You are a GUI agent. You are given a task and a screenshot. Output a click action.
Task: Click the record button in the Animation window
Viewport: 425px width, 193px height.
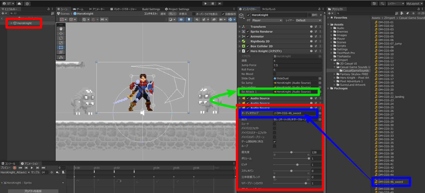point(15,168)
